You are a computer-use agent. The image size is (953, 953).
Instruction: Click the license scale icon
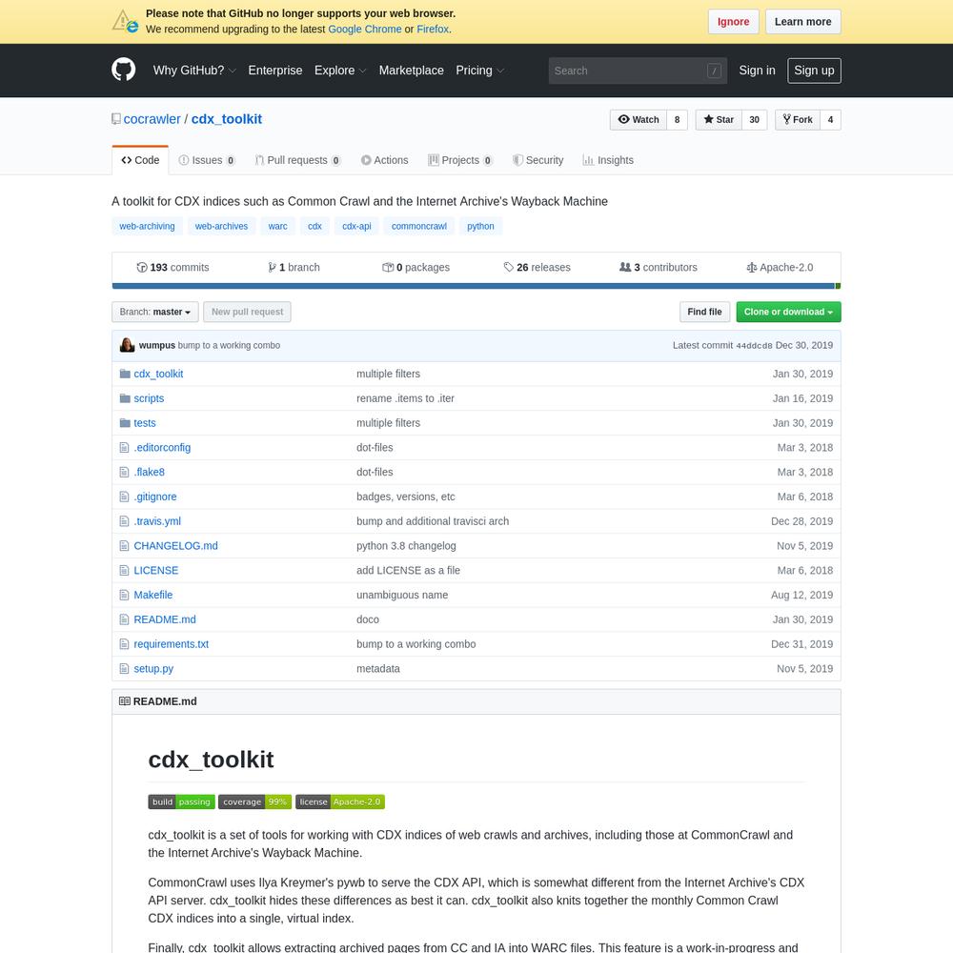(752, 268)
